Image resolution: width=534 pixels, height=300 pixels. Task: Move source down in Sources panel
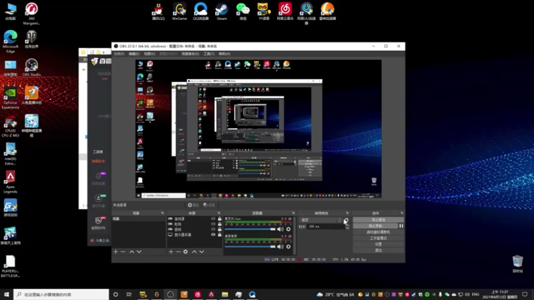click(x=202, y=252)
